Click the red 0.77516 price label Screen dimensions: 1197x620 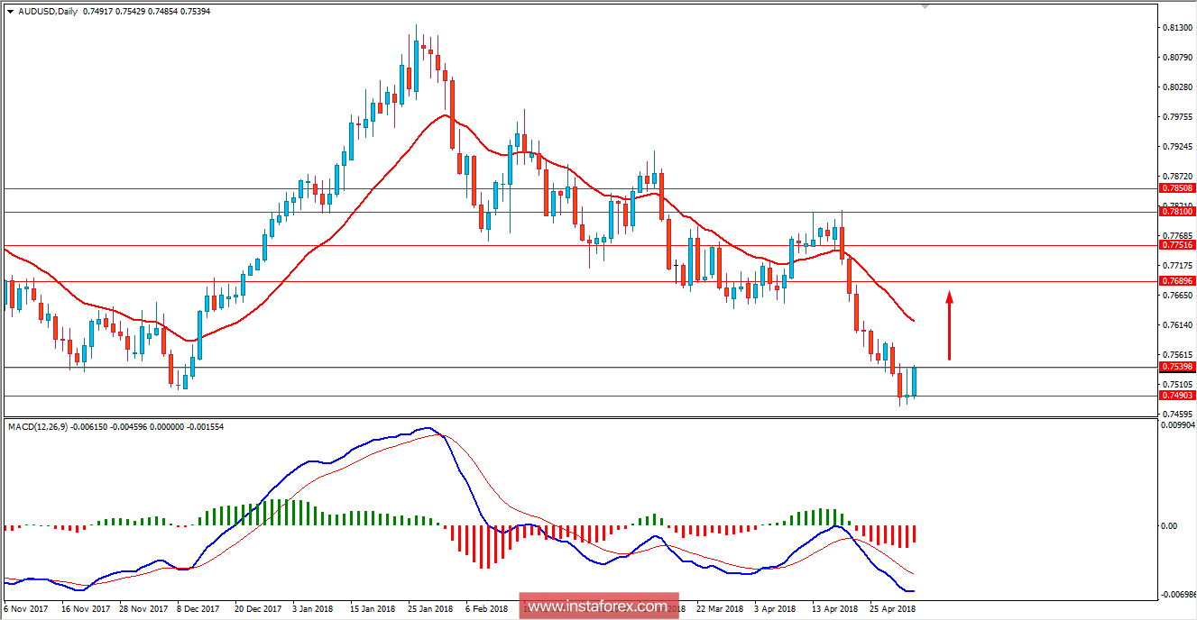(1175, 245)
